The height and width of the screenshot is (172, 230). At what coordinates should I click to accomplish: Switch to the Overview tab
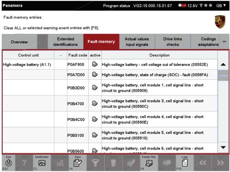(19, 42)
